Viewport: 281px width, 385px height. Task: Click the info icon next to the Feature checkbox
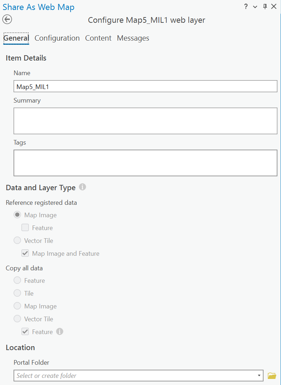59,331
